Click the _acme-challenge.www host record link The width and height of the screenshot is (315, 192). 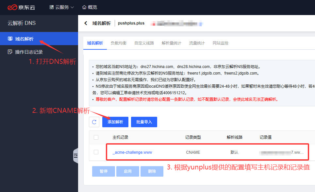132,152
